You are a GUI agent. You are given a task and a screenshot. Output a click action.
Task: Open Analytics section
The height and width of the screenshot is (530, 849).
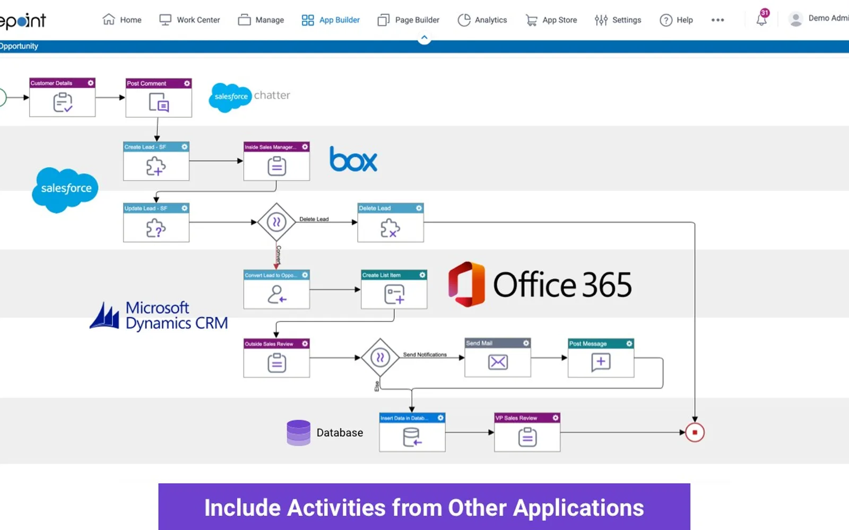(x=482, y=20)
